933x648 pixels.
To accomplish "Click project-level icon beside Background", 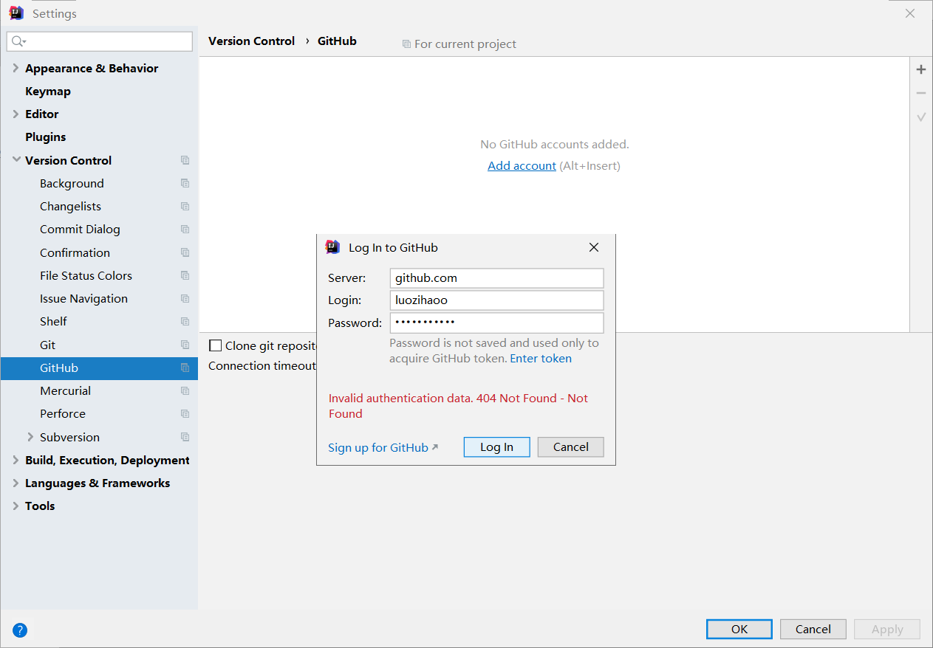I will 185,183.
